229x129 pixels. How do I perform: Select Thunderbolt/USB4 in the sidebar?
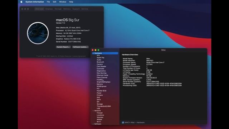[x=104, y=106]
